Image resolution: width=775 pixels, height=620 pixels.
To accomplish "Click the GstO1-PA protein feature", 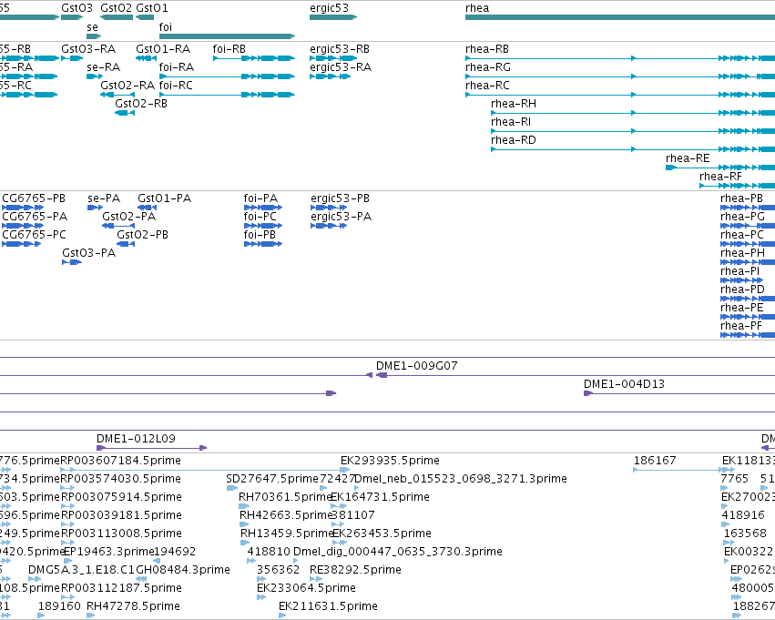I will click(148, 208).
